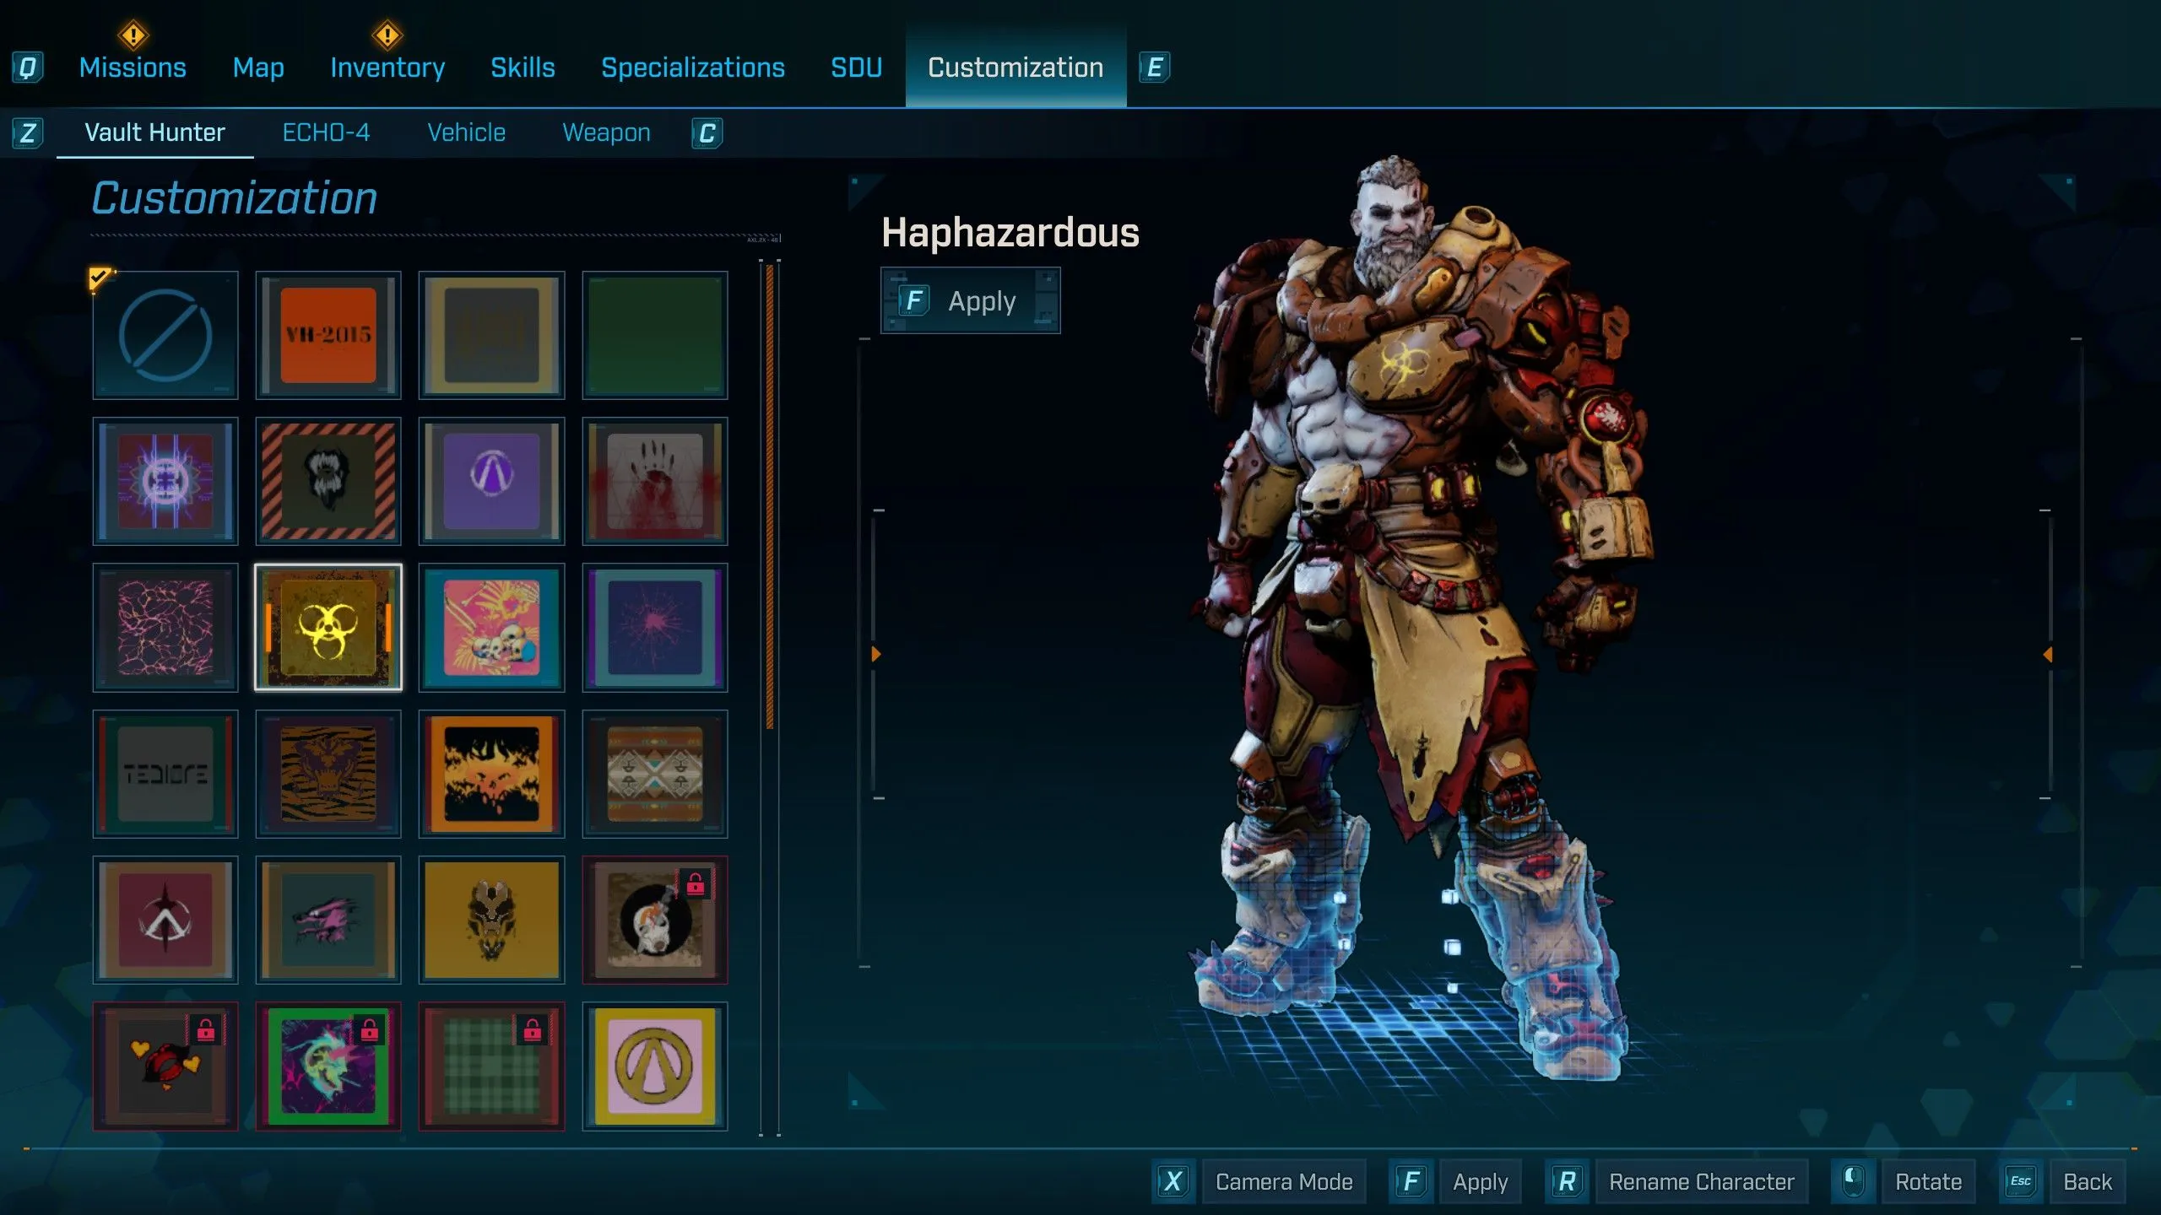Click Rename Character

tap(1702, 1182)
